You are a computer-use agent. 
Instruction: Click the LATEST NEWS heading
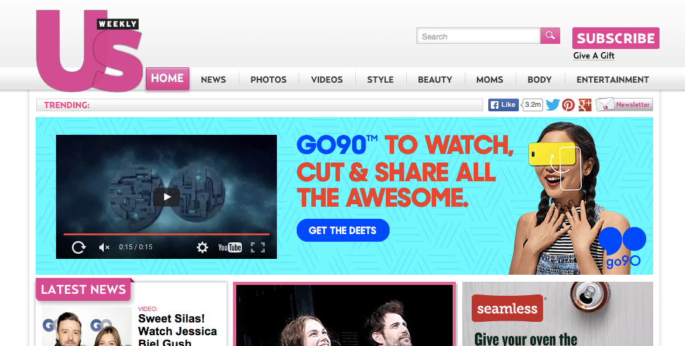coord(83,289)
